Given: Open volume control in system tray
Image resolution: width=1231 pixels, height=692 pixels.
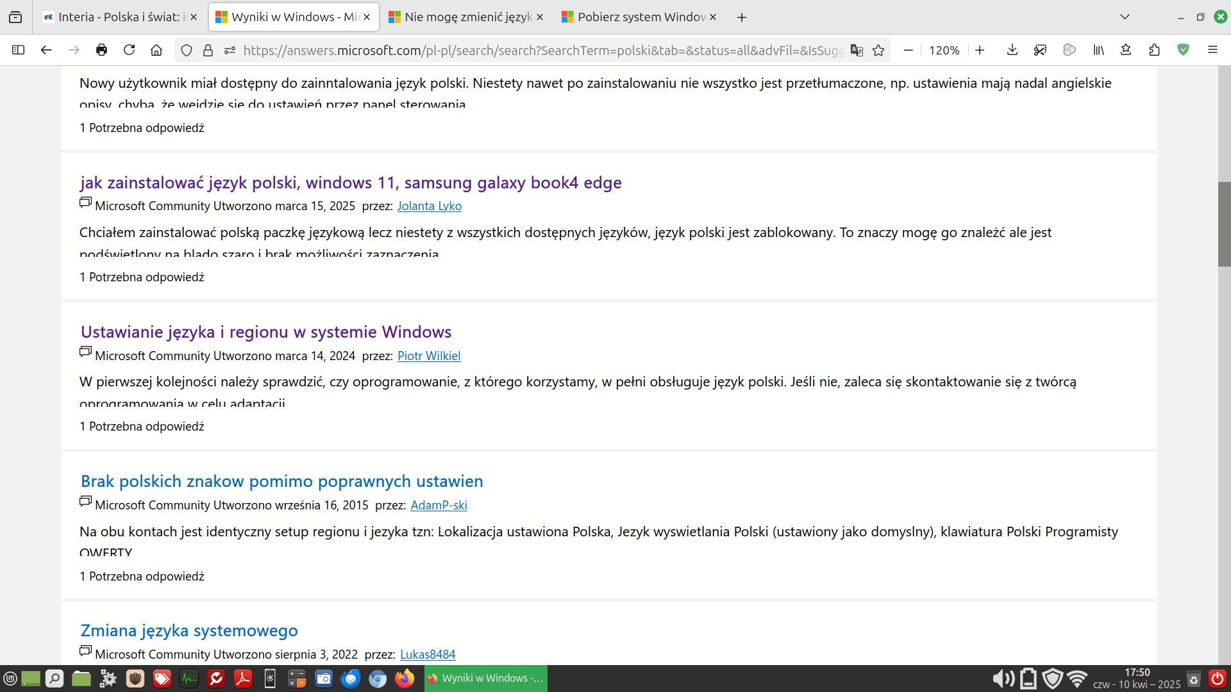Looking at the screenshot, I should [x=1003, y=679].
